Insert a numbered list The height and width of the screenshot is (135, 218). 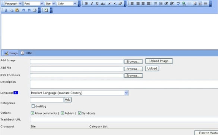click(x=161, y=3)
